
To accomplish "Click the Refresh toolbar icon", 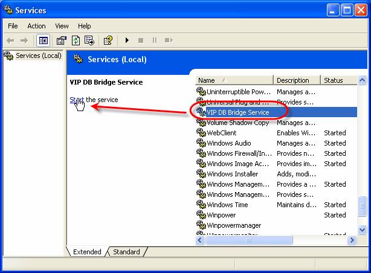I will [x=76, y=40].
